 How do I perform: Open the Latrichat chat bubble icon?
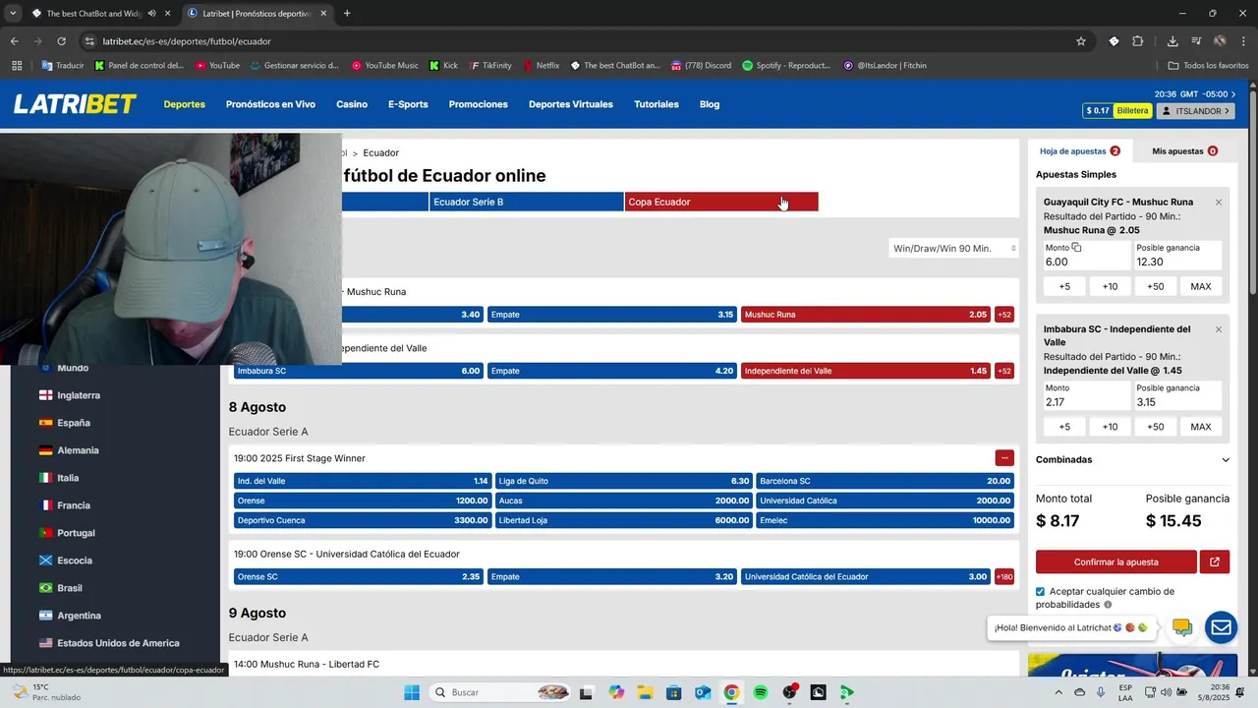(x=1182, y=627)
